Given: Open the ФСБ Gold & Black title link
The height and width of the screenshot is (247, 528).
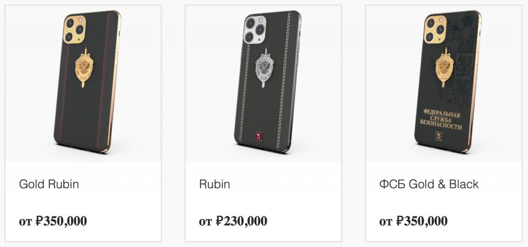Looking at the screenshot, I should [429, 184].
